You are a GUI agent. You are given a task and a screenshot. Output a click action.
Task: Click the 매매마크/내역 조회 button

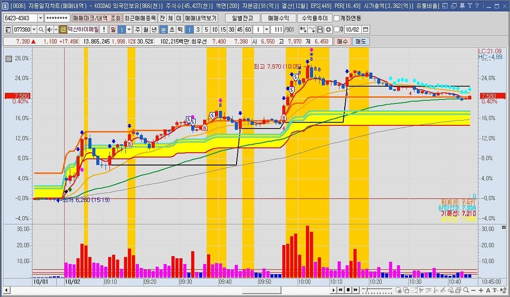pyautogui.click(x=97, y=18)
